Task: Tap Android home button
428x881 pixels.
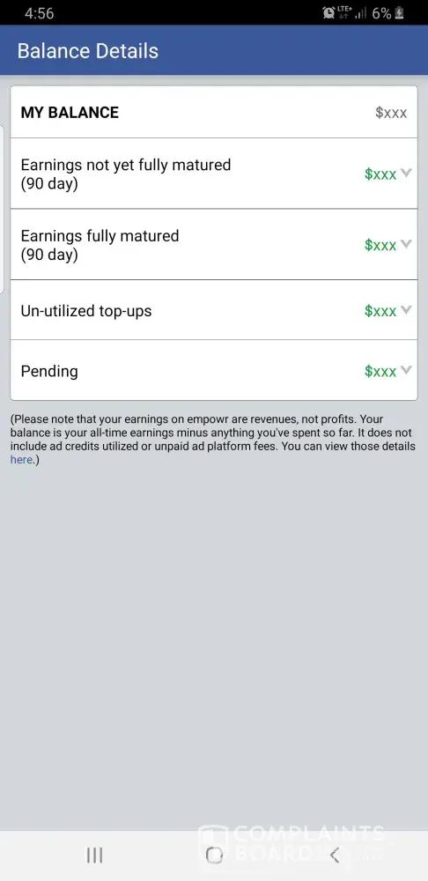Action: pos(214,855)
